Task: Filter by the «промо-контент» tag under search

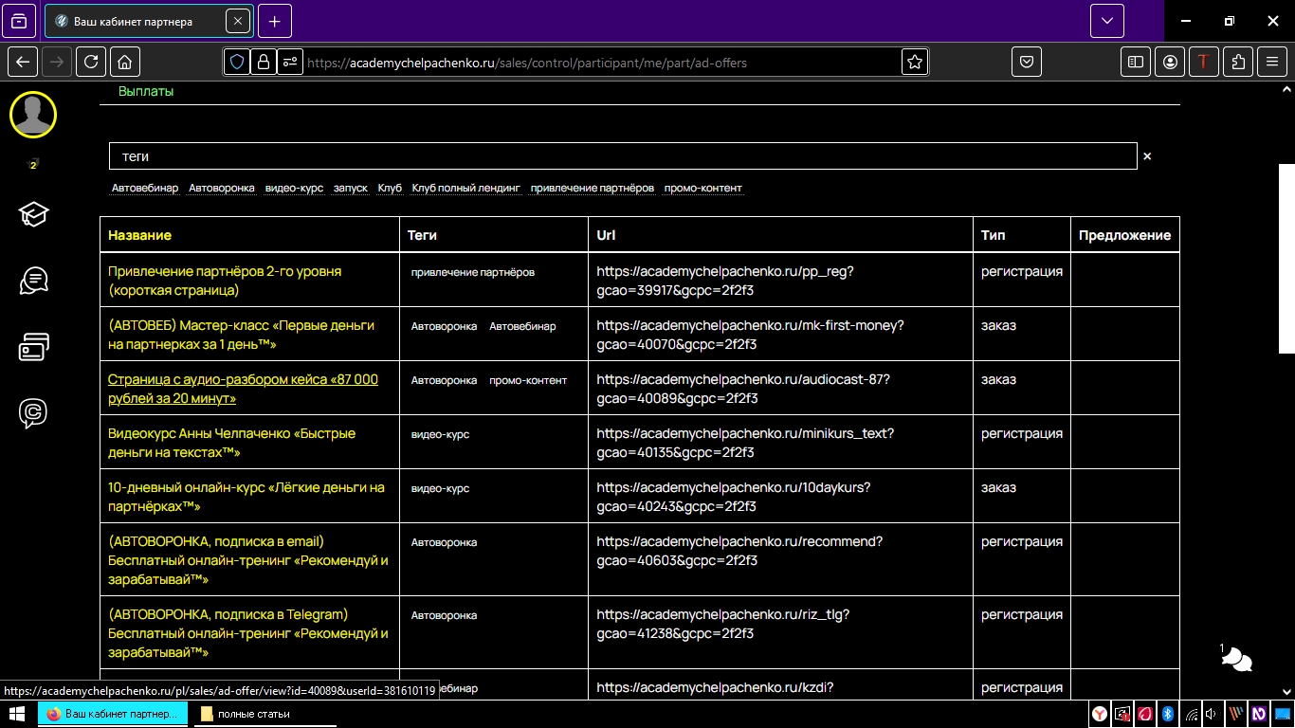Action: tap(703, 188)
